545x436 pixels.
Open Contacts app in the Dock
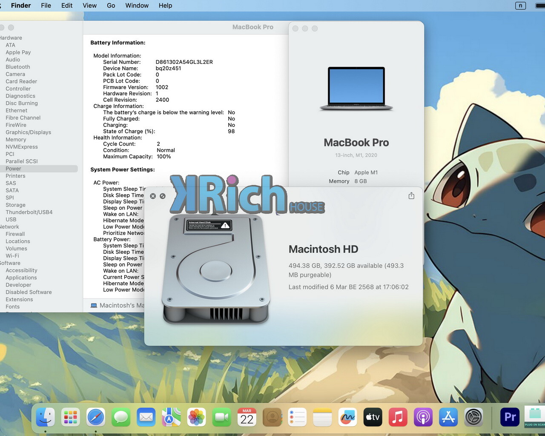coord(272,417)
